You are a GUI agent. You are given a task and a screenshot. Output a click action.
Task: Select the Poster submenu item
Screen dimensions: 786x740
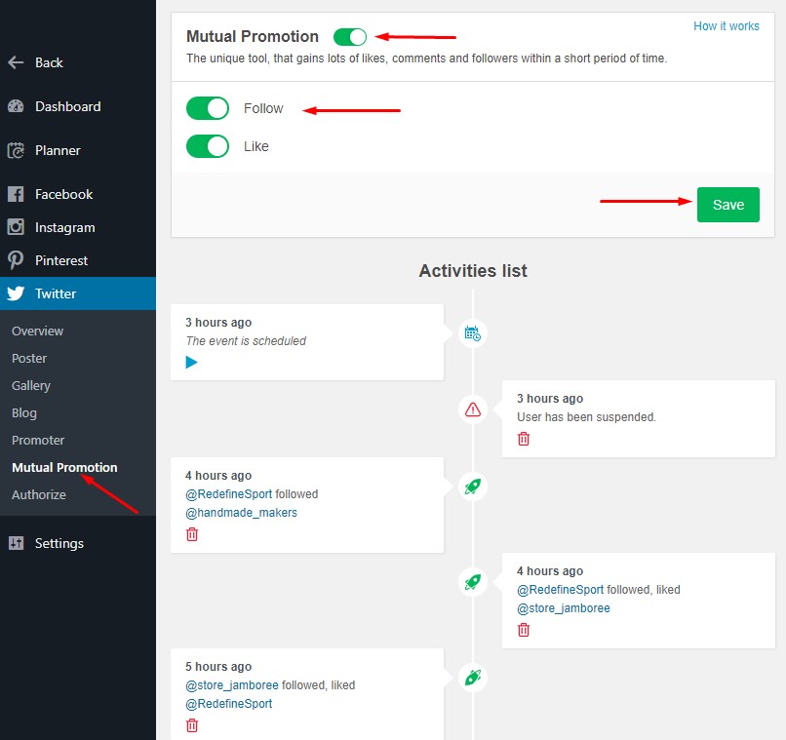click(x=29, y=358)
